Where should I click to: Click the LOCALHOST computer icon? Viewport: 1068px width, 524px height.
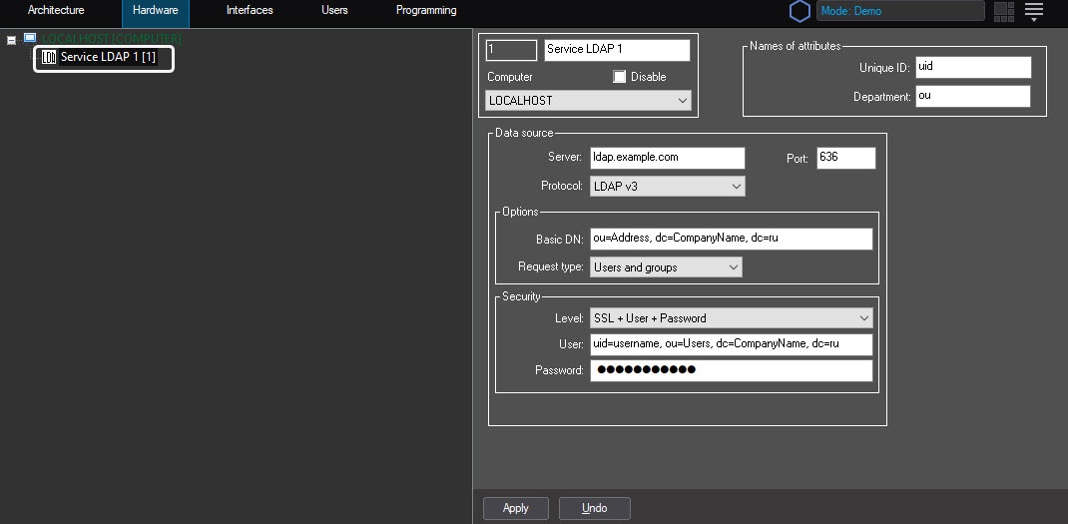30,38
